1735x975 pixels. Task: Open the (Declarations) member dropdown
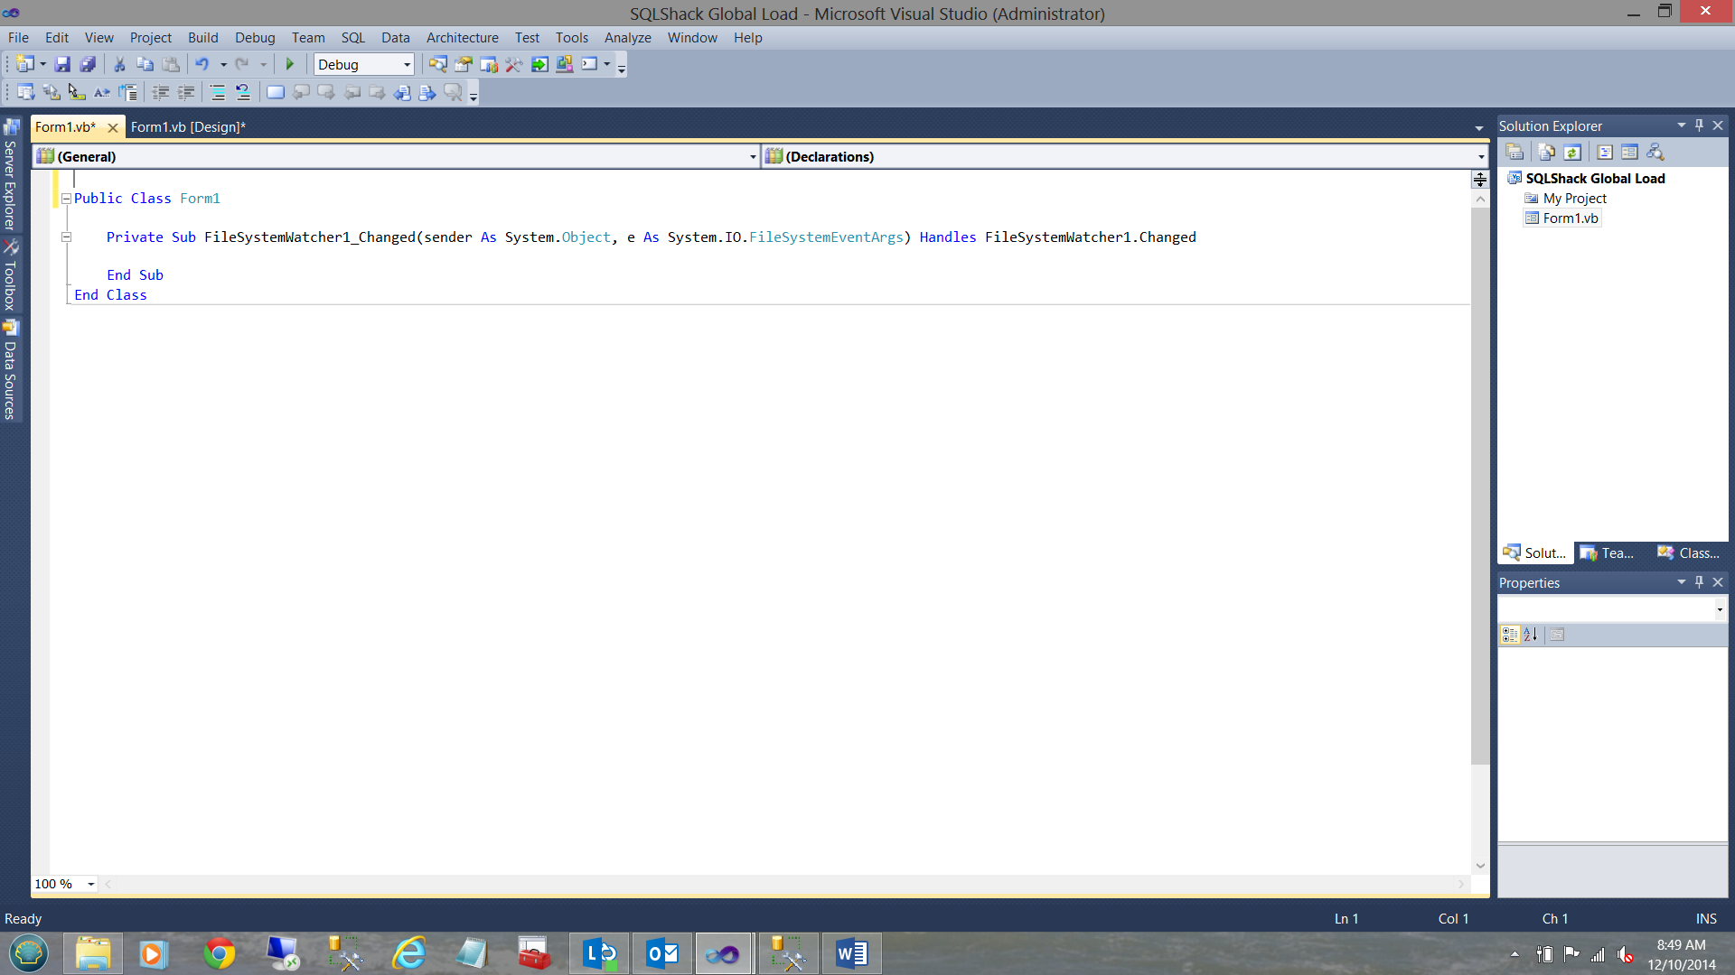[x=1480, y=157]
